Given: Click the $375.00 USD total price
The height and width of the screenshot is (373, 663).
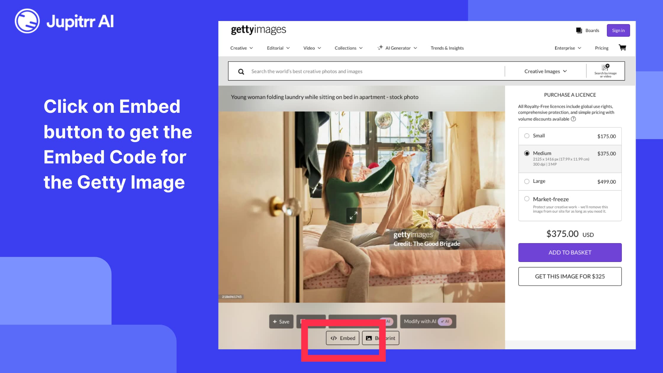Looking at the screenshot, I should [570, 234].
